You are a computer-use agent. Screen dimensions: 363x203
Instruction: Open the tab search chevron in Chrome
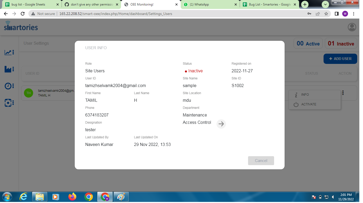[x=325, y=4]
